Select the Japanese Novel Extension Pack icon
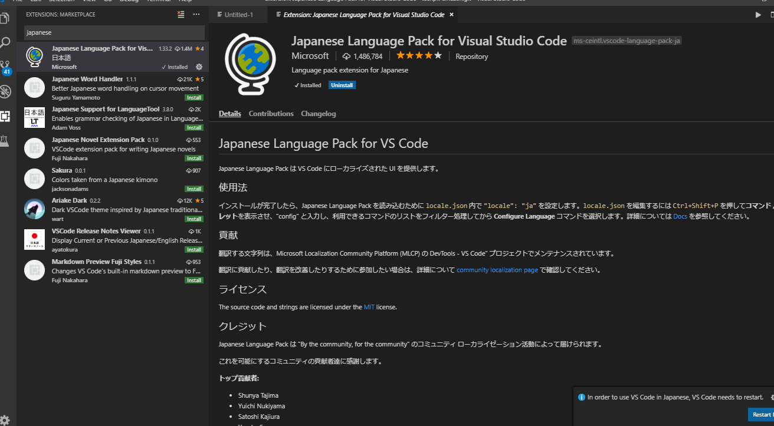Screen dimensions: 774x426 [34, 148]
